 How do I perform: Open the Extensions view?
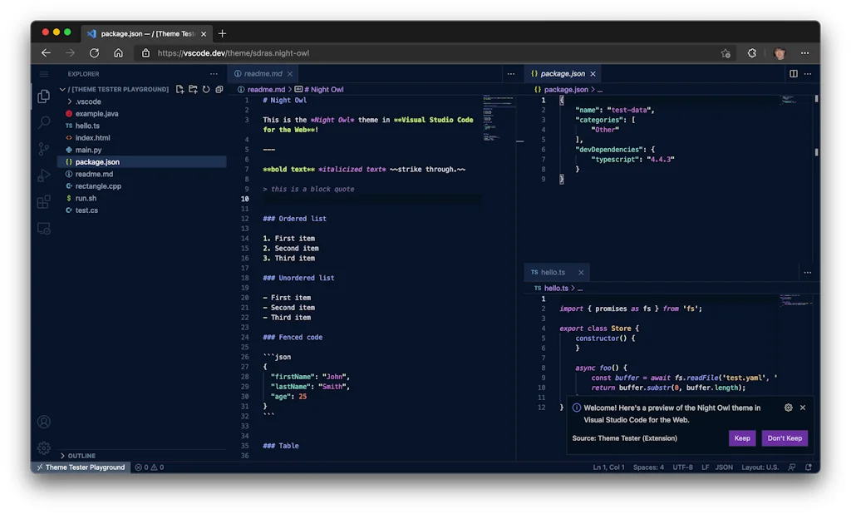(x=44, y=202)
